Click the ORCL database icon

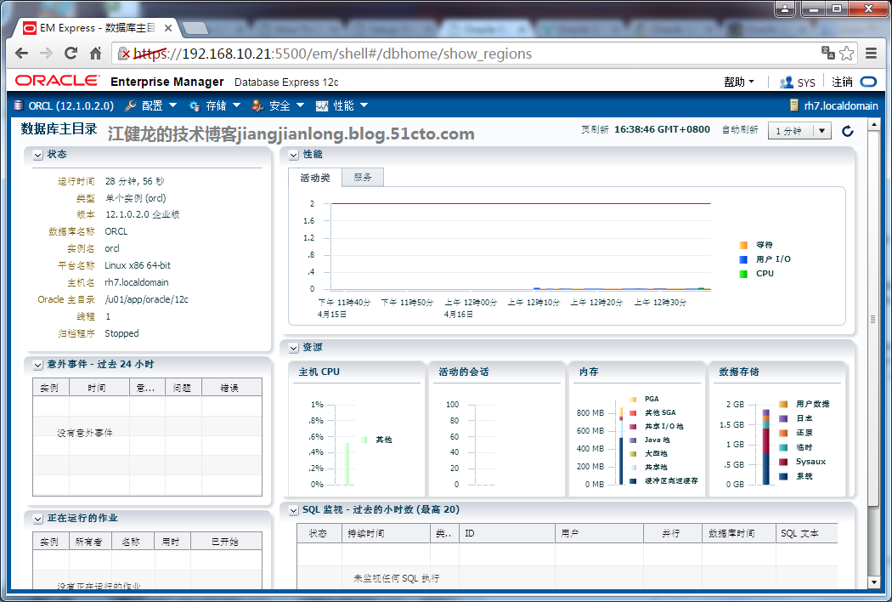[x=19, y=105]
